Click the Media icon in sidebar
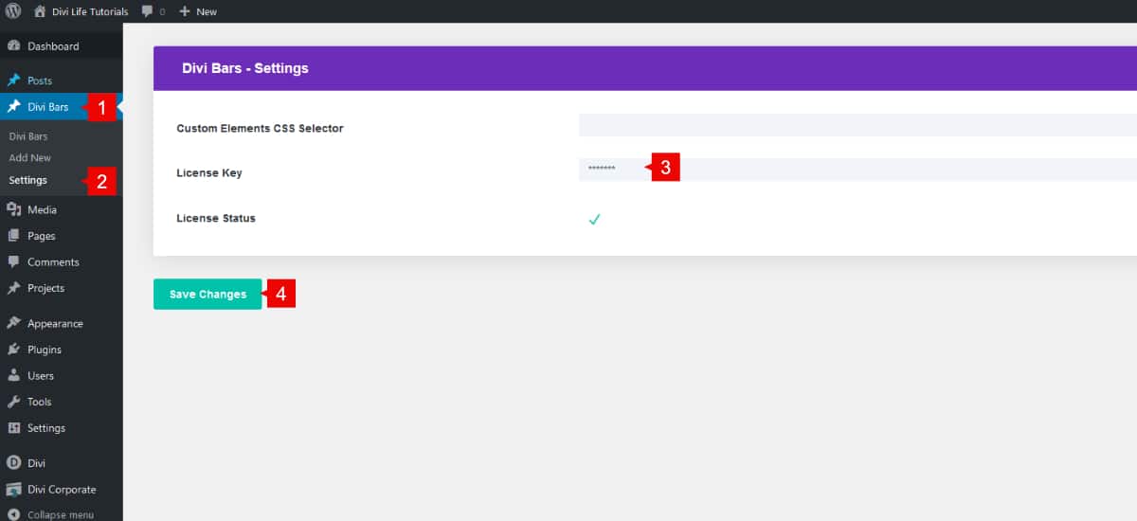Viewport: 1137px width, 521px height. click(x=13, y=210)
